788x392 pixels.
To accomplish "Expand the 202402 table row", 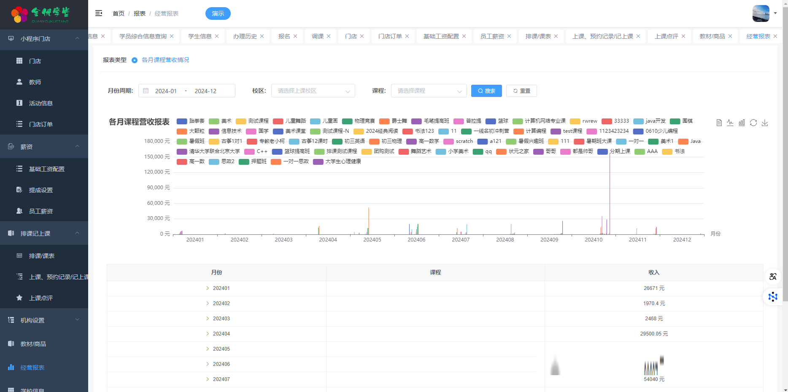I will (208, 303).
